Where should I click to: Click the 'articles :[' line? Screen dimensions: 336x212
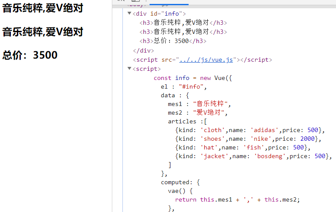point(187,121)
